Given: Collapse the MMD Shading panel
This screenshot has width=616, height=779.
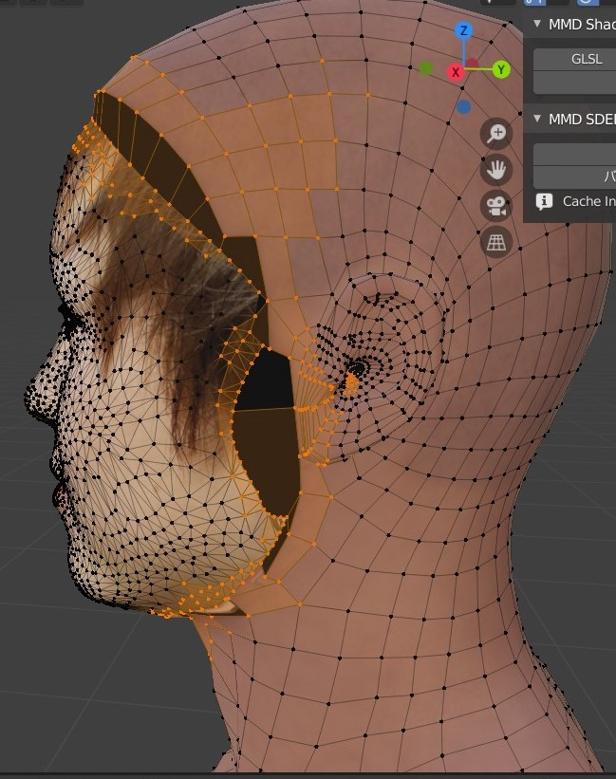Looking at the screenshot, I should pos(536,24).
